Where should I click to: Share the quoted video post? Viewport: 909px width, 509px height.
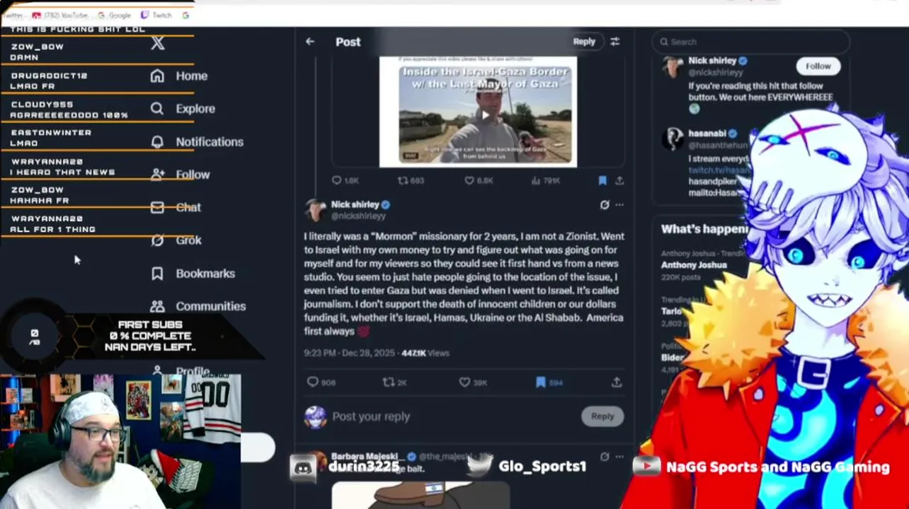pyautogui.click(x=619, y=180)
